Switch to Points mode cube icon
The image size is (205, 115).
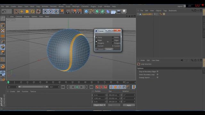pyautogui.click(x=3, y=42)
